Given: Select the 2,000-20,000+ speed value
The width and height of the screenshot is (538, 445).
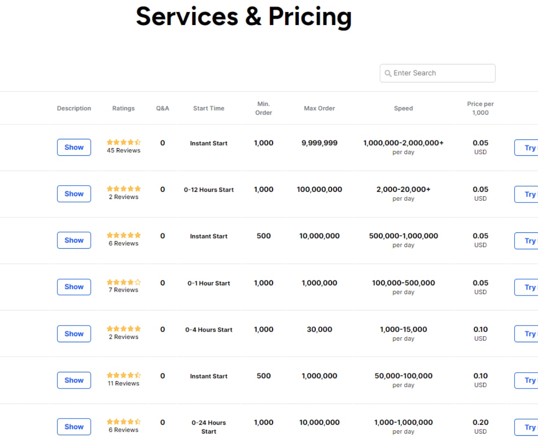Looking at the screenshot, I should pyautogui.click(x=403, y=189).
